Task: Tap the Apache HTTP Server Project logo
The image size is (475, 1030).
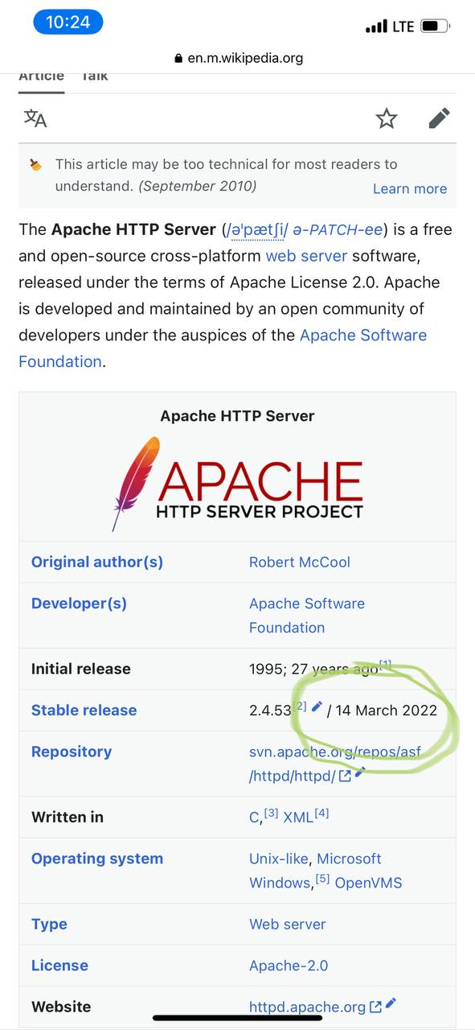Action: click(237, 483)
